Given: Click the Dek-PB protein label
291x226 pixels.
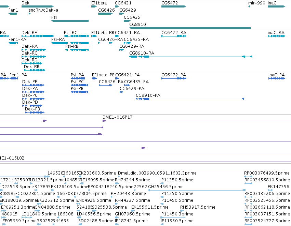Looking at the screenshot, I should click(x=32, y=109).
